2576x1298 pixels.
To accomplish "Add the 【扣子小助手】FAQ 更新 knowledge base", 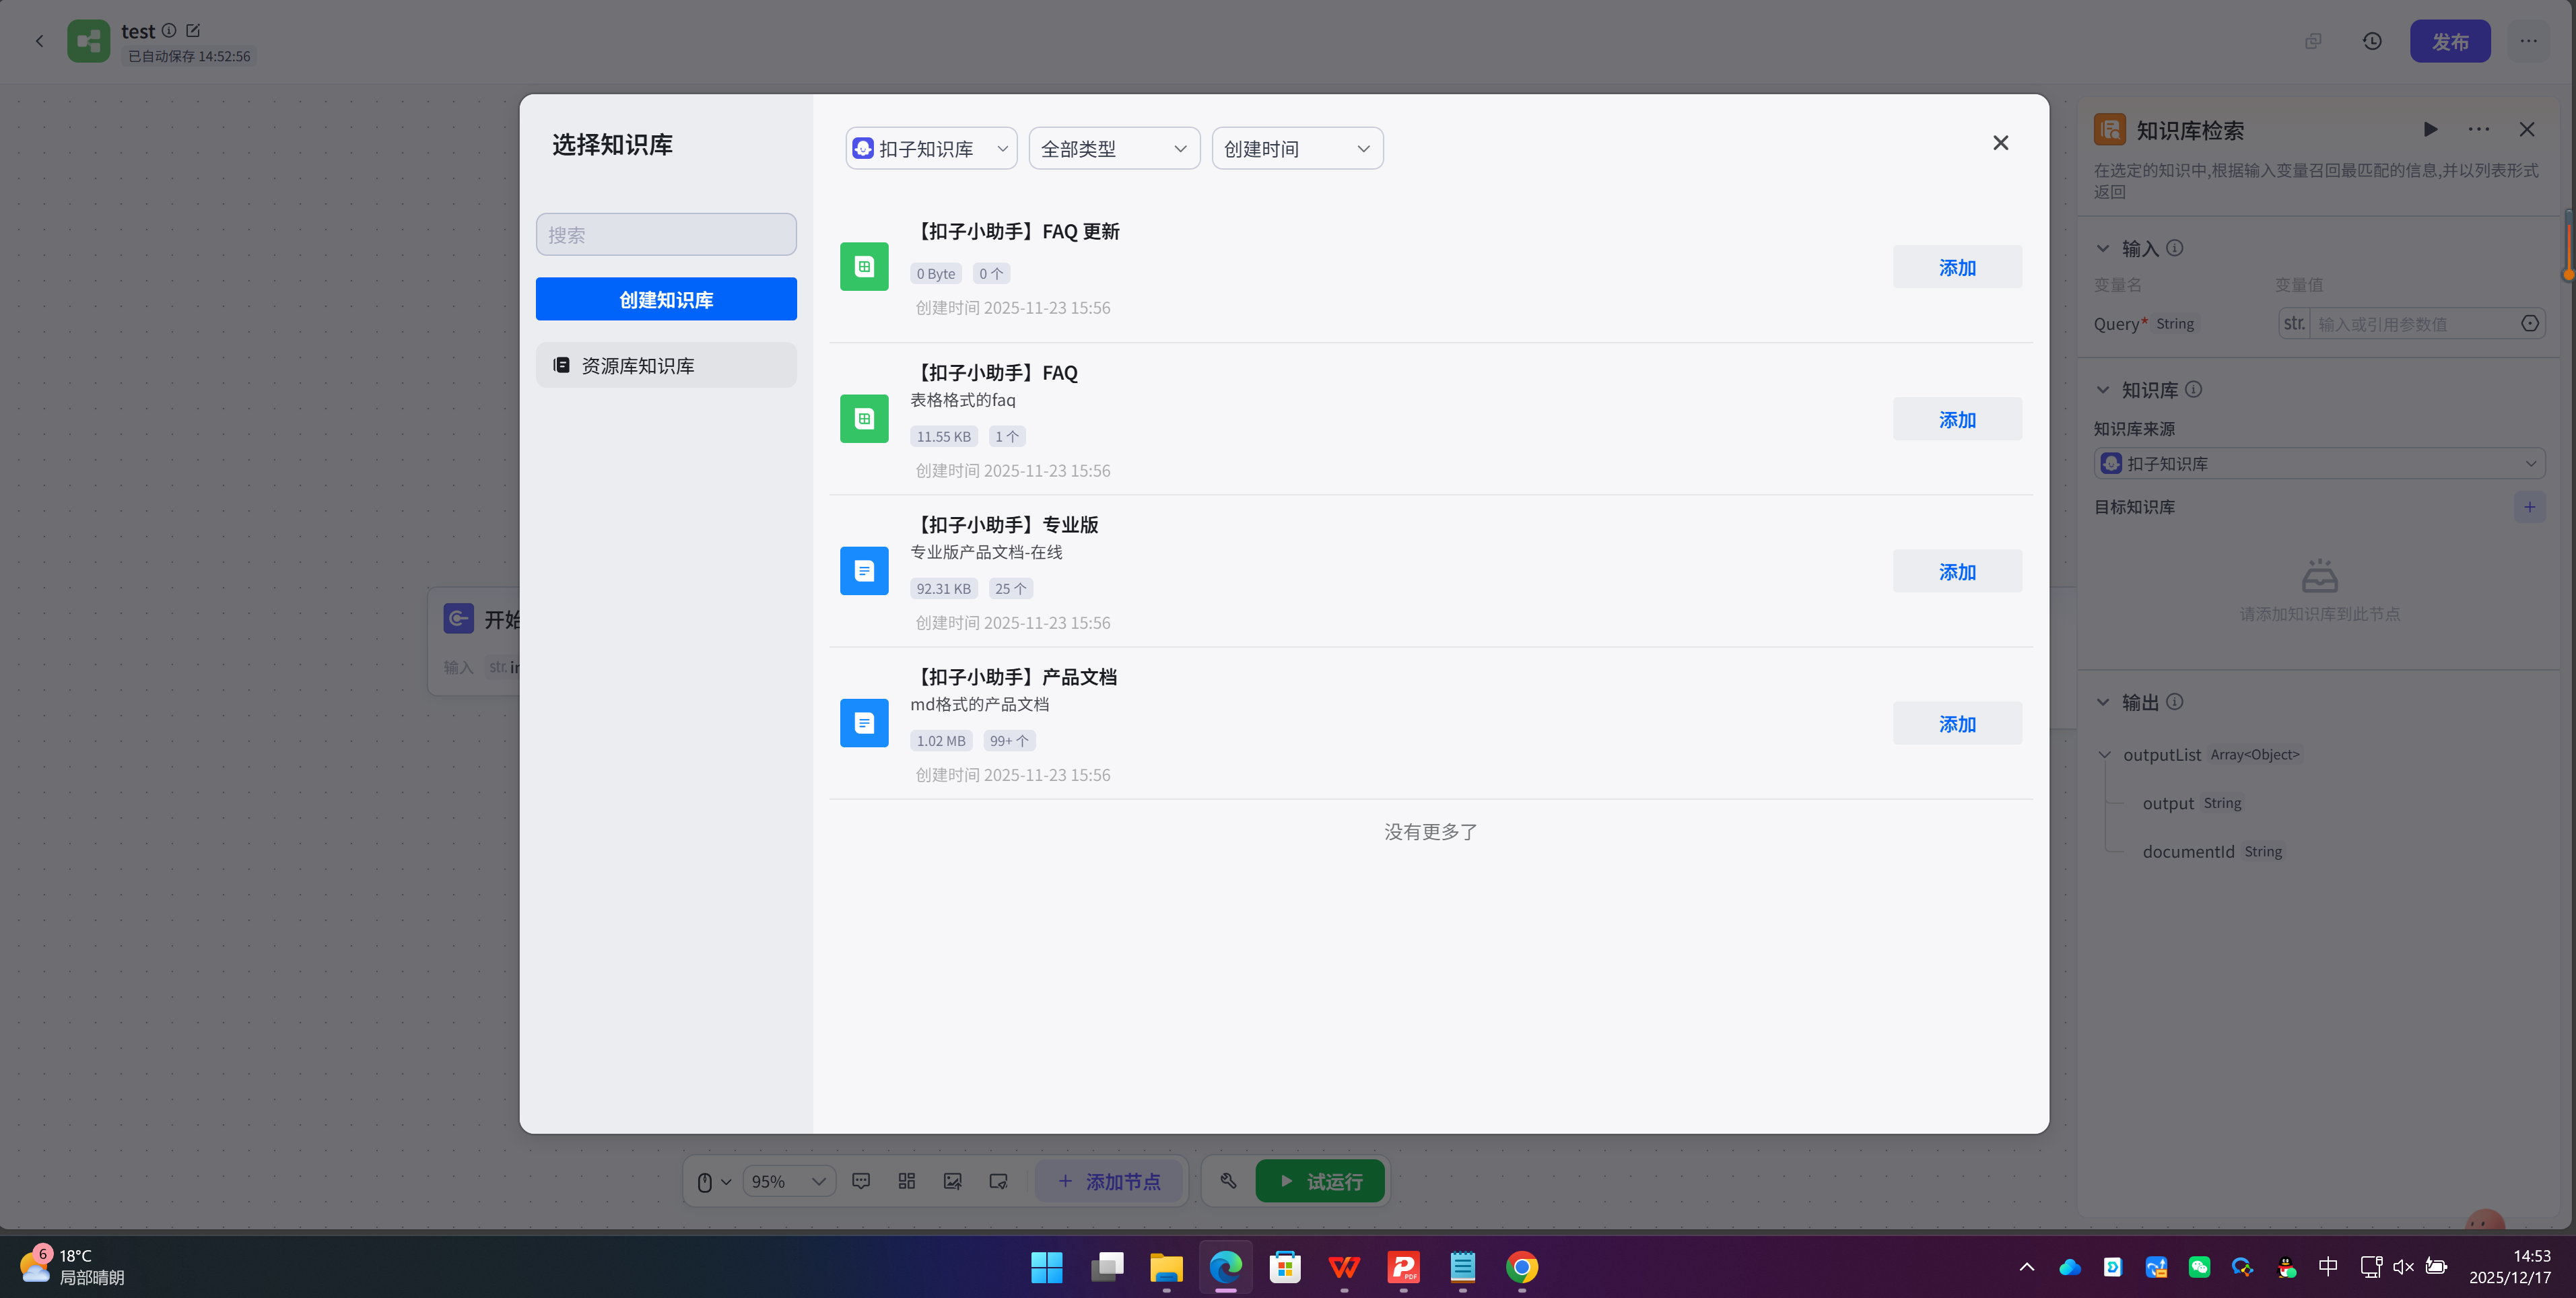I will [1956, 268].
